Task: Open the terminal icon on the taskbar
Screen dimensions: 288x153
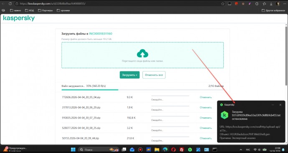Action: pos(215,150)
